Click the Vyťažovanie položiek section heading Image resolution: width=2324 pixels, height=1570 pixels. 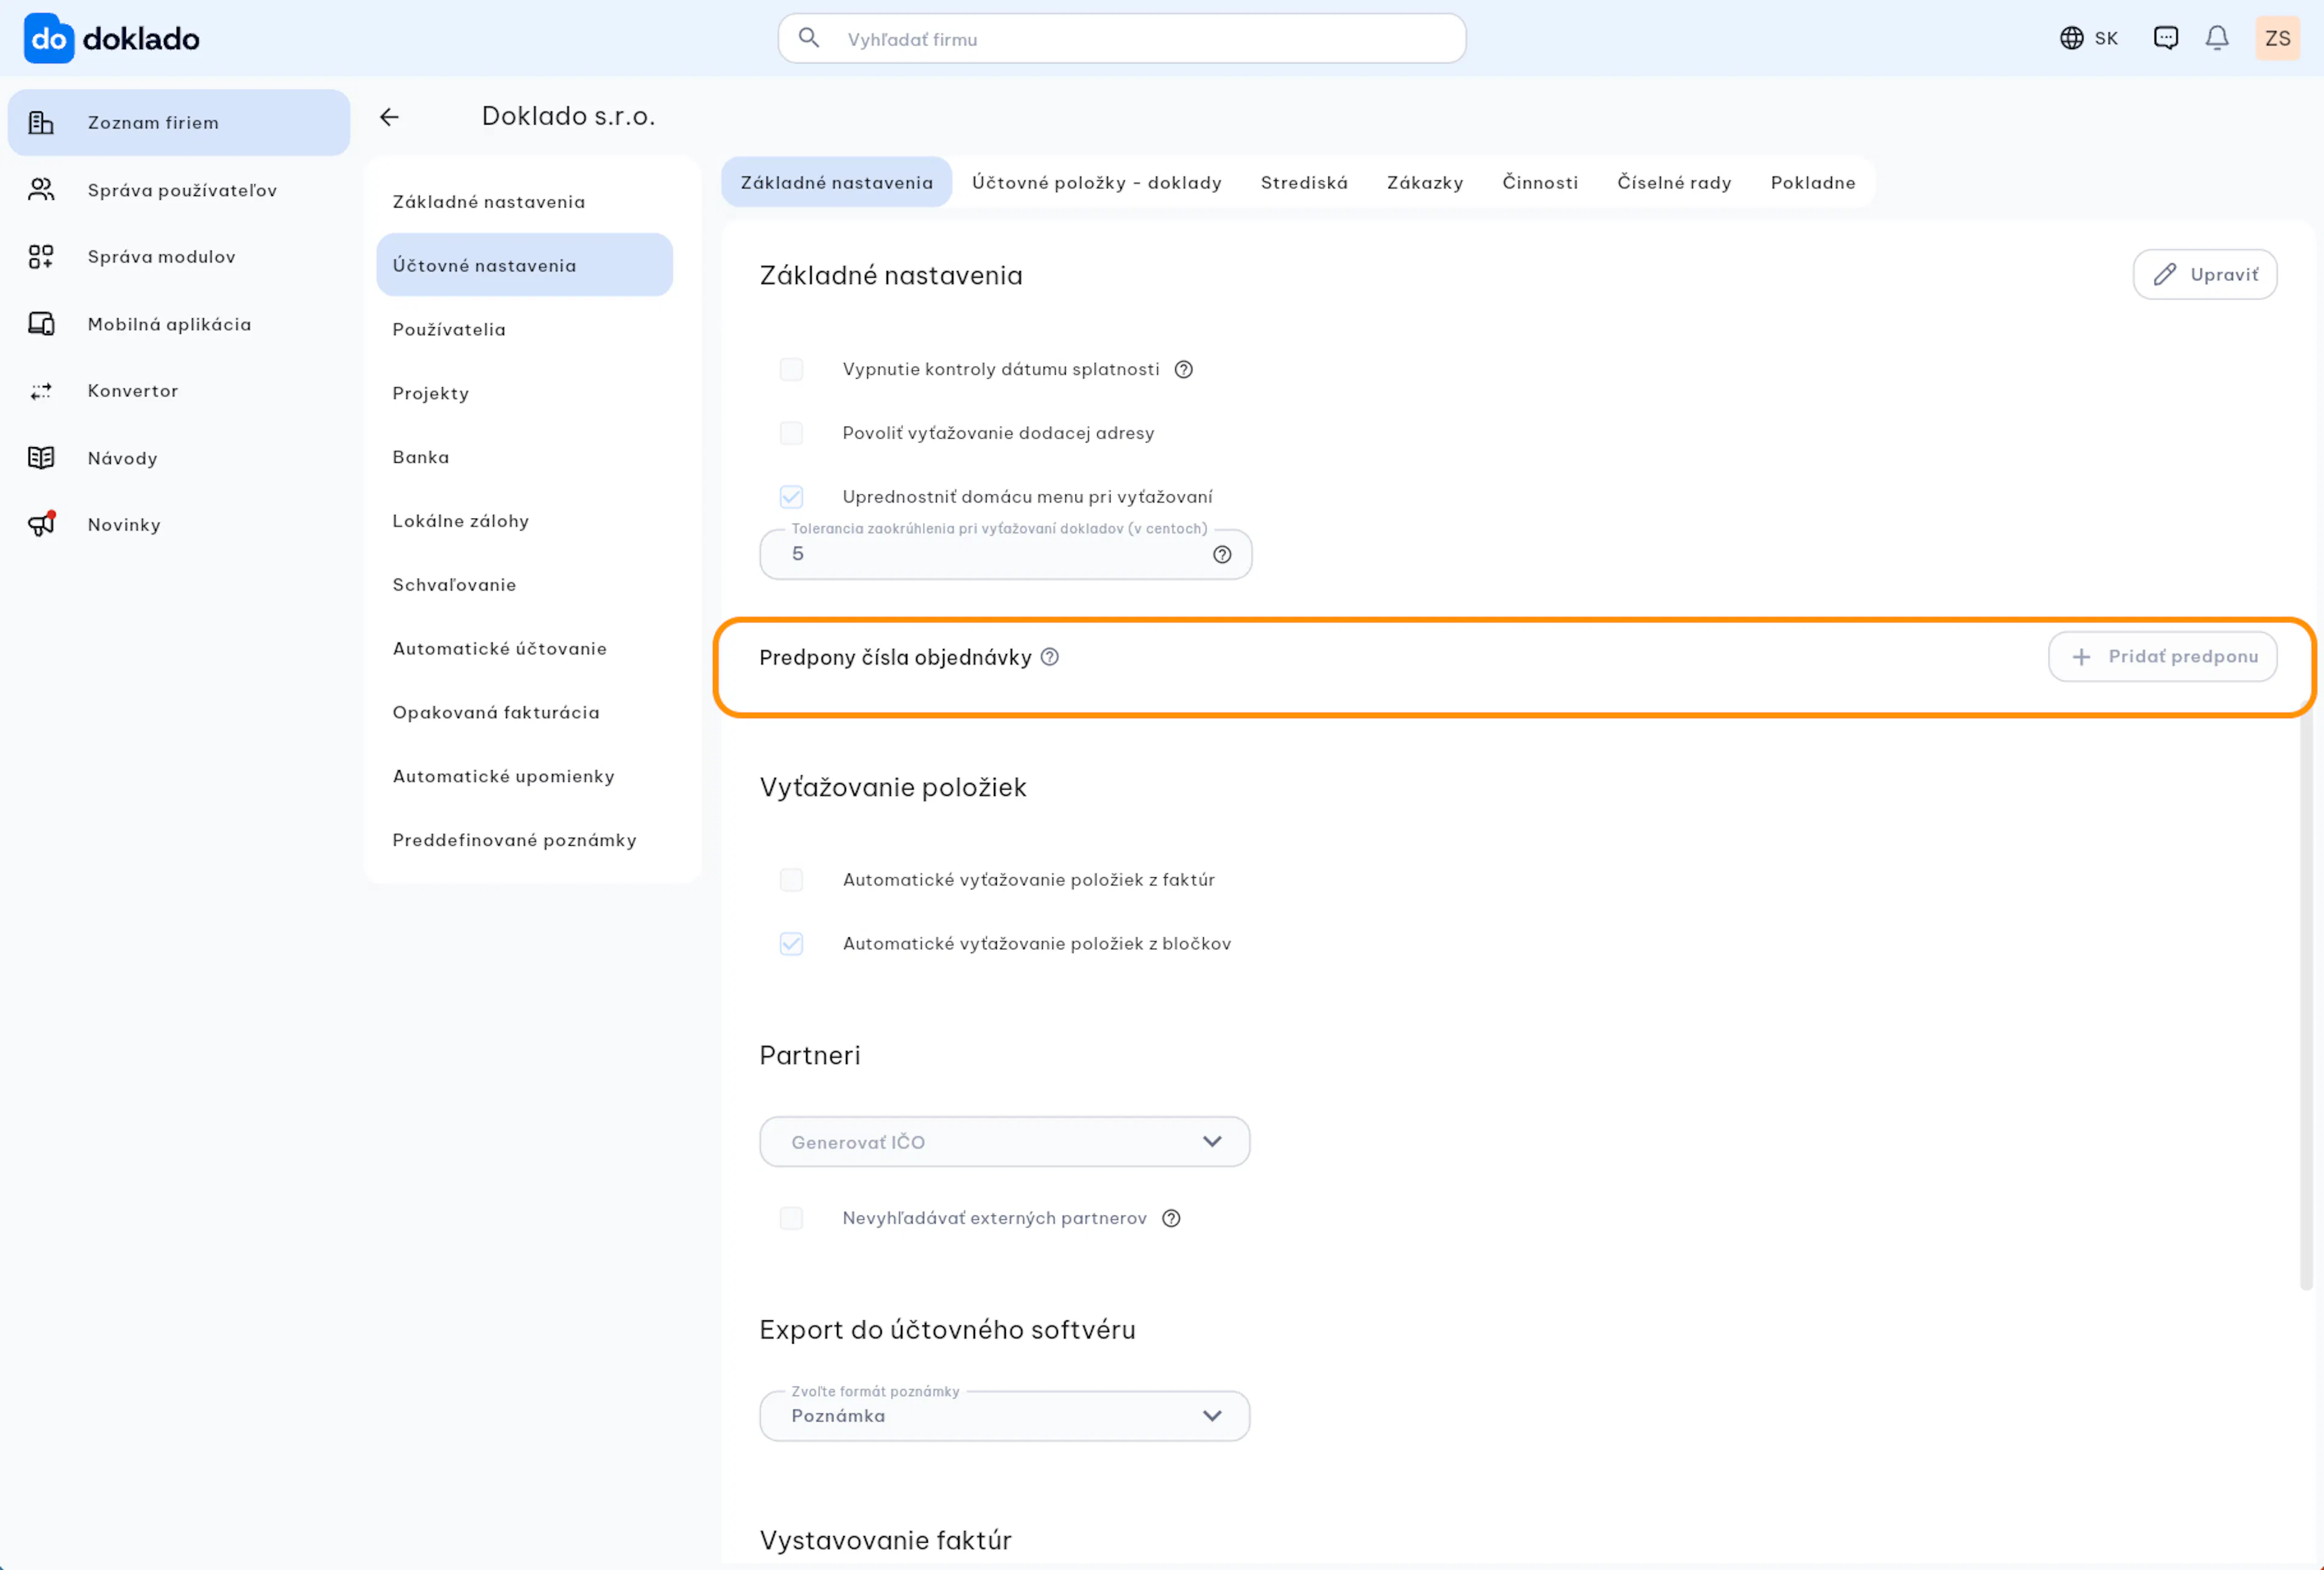[893, 788]
